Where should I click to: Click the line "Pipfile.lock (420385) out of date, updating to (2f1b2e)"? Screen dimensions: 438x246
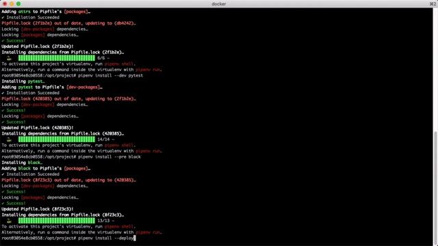68,98
